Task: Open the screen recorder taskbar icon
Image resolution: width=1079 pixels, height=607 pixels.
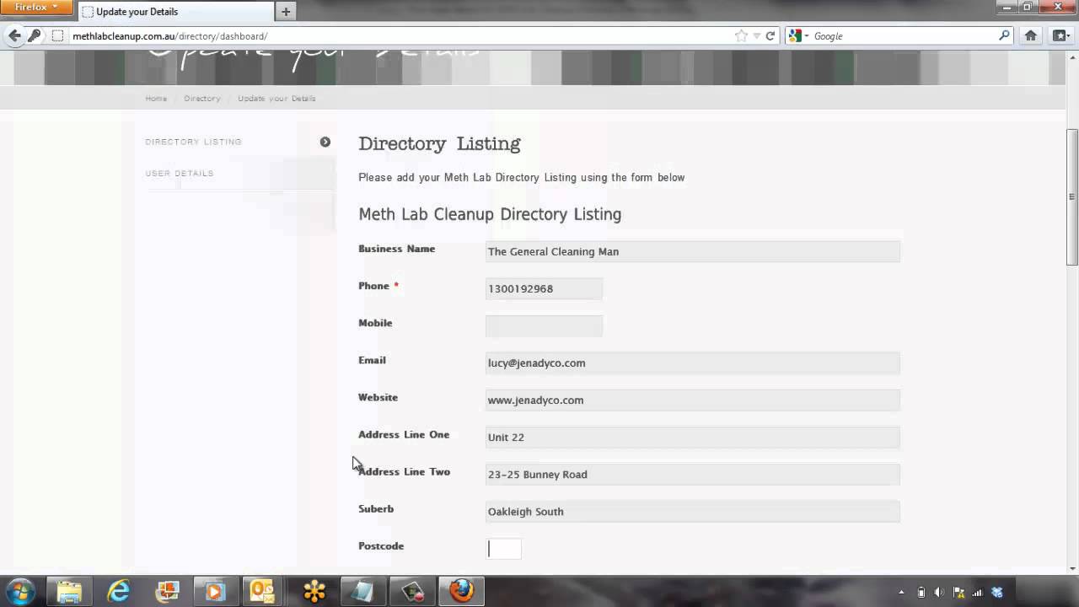Action: click(x=412, y=591)
